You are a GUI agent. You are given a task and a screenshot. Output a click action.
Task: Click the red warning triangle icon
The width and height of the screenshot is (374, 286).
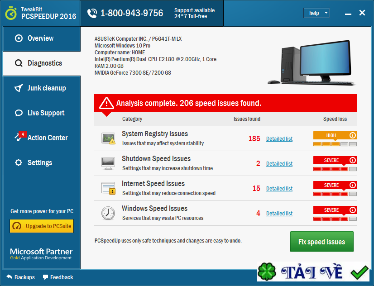coord(106,103)
